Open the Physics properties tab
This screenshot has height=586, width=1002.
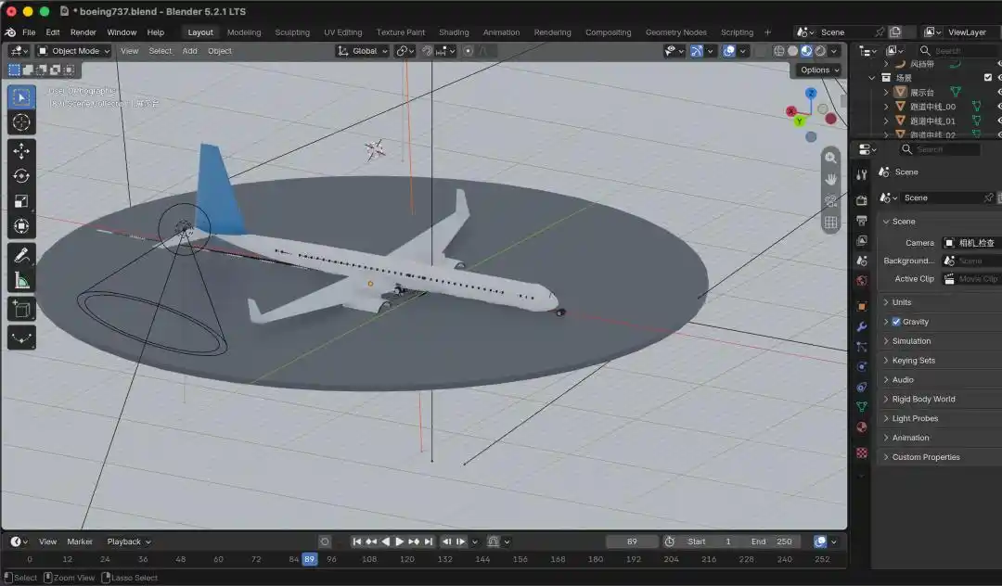coord(861,367)
